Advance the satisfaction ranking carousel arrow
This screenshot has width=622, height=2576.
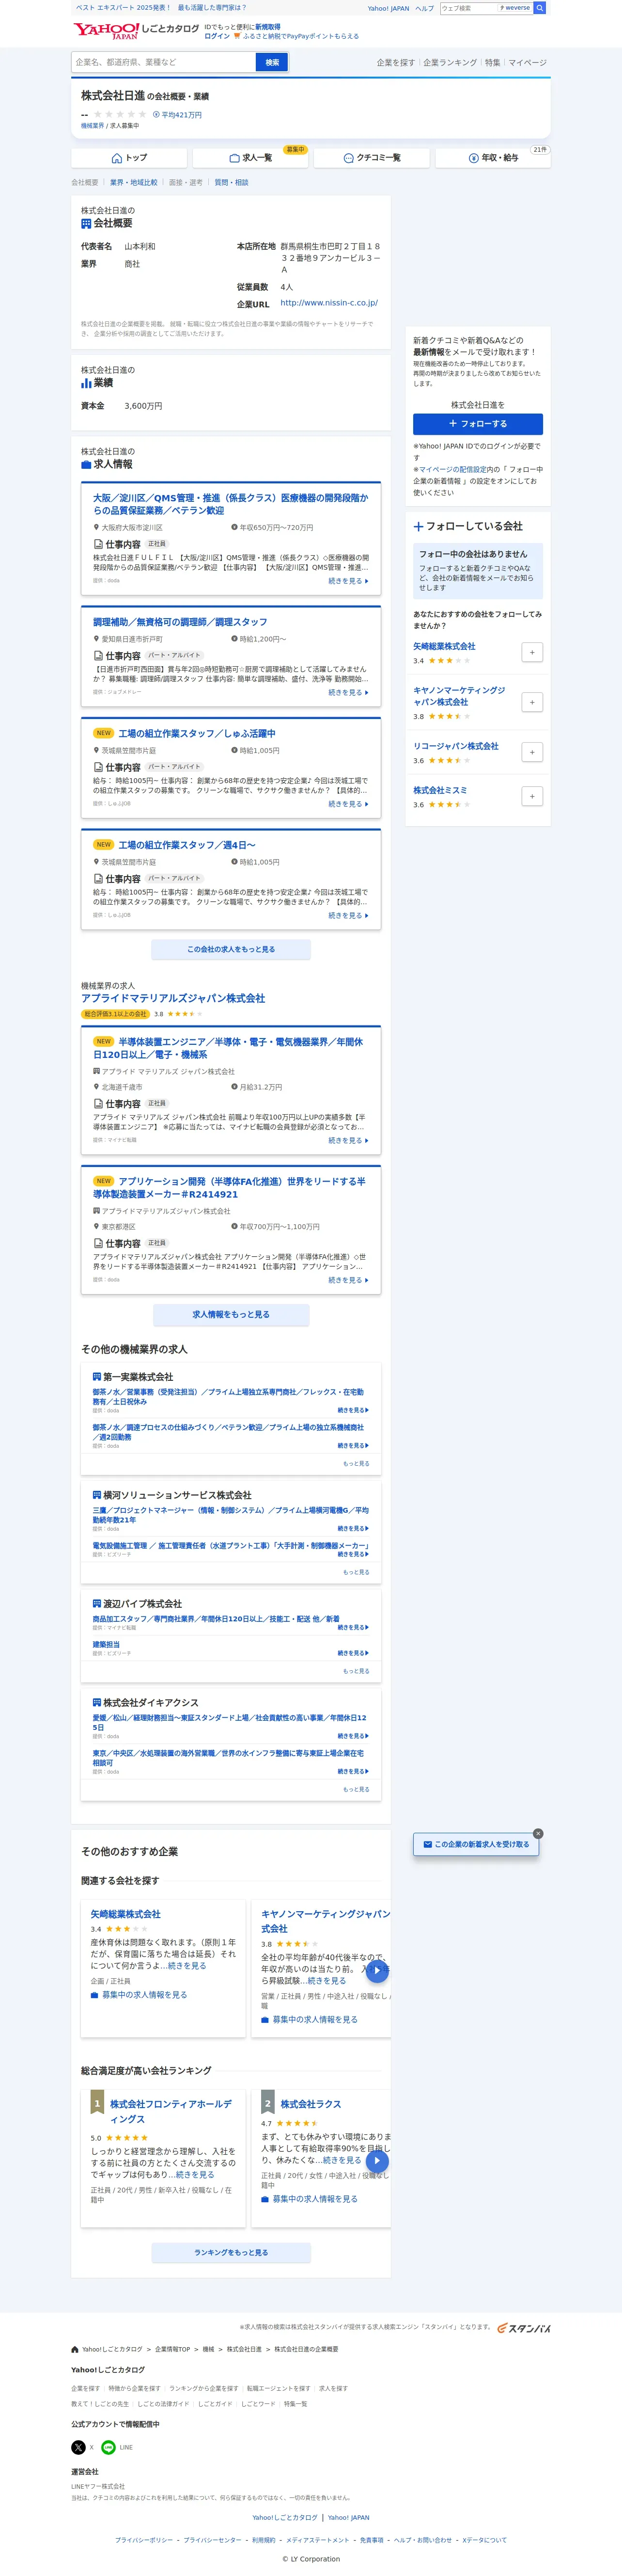(x=376, y=2160)
